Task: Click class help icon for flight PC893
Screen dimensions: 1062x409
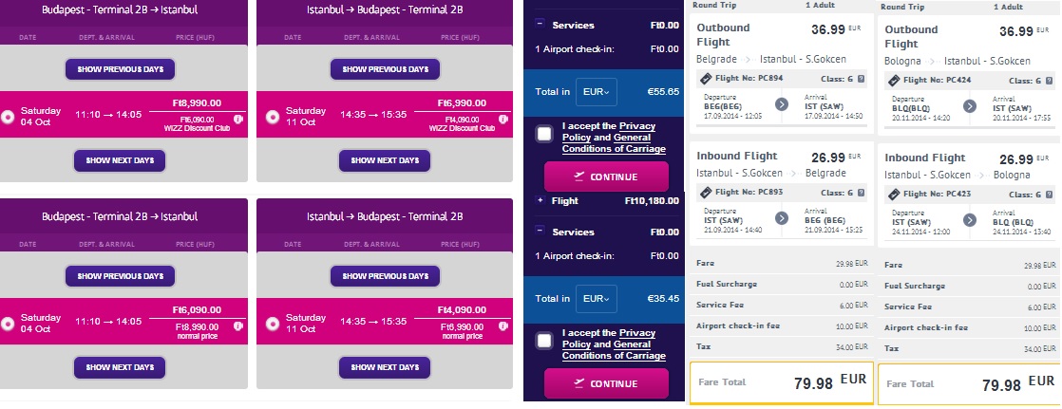Action: (862, 194)
